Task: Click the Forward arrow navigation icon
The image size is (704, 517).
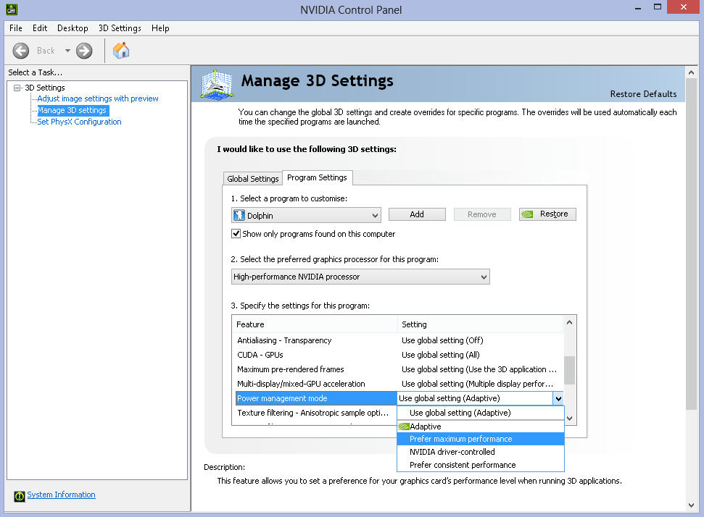Action: coord(84,51)
